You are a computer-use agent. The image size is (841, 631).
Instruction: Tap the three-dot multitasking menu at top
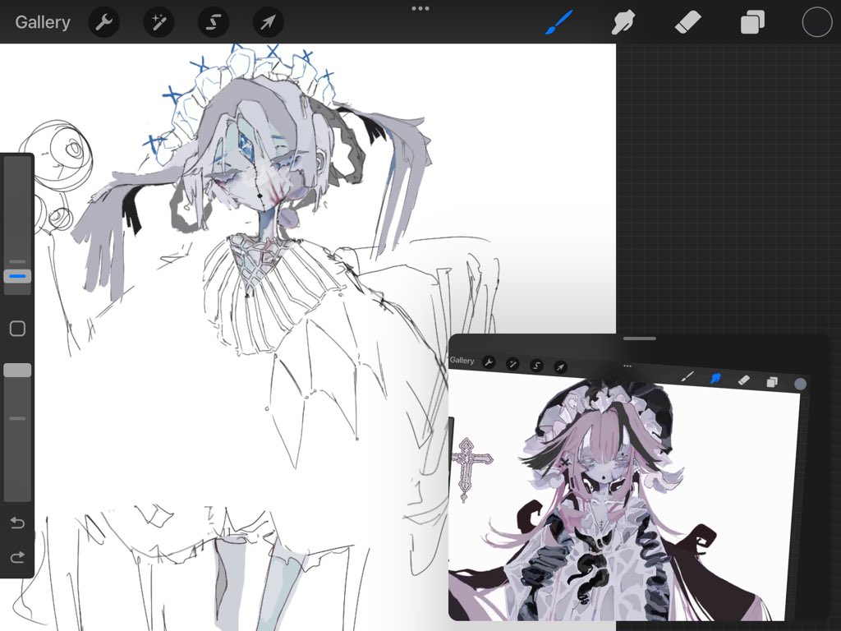pyautogui.click(x=420, y=8)
